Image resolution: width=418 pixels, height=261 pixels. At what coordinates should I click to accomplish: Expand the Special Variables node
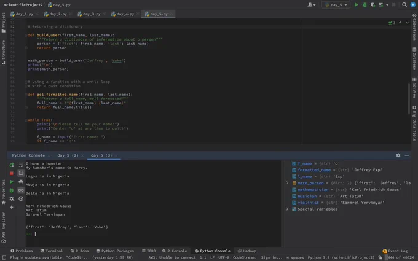pos(288,209)
